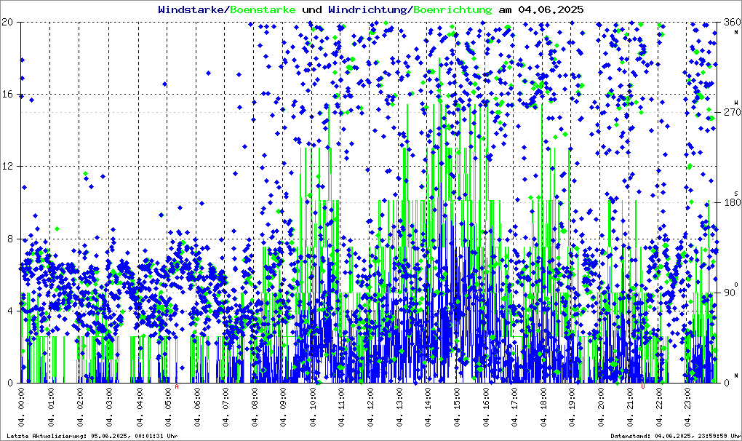Click the "20" wind speed axis label

[7, 22]
